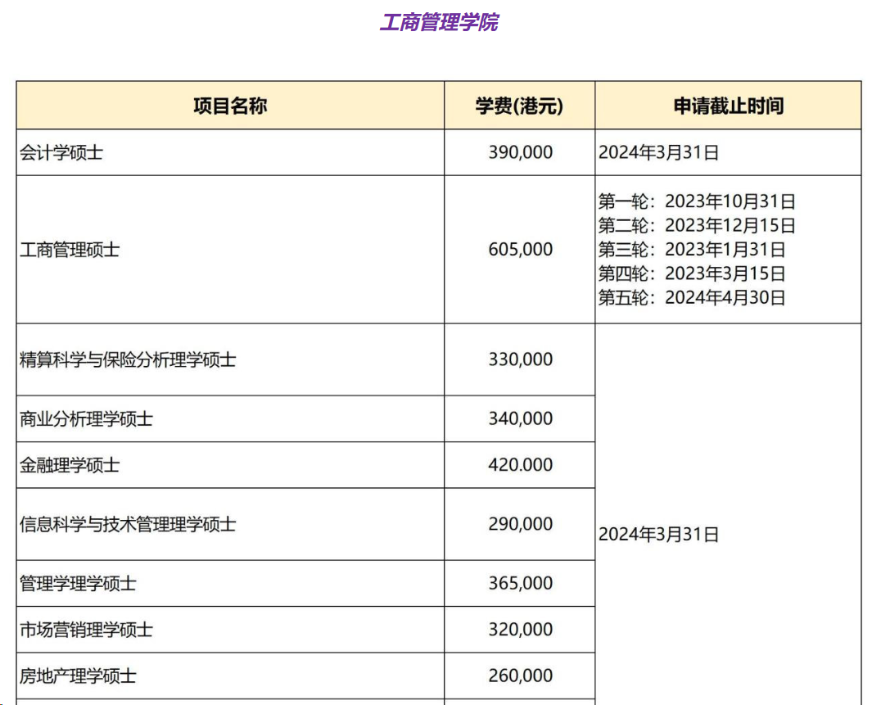This screenshot has width=872, height=705.
Task: Select the 第五轮 2024年4月30日 deadline line
Action: tap(691, 297)
